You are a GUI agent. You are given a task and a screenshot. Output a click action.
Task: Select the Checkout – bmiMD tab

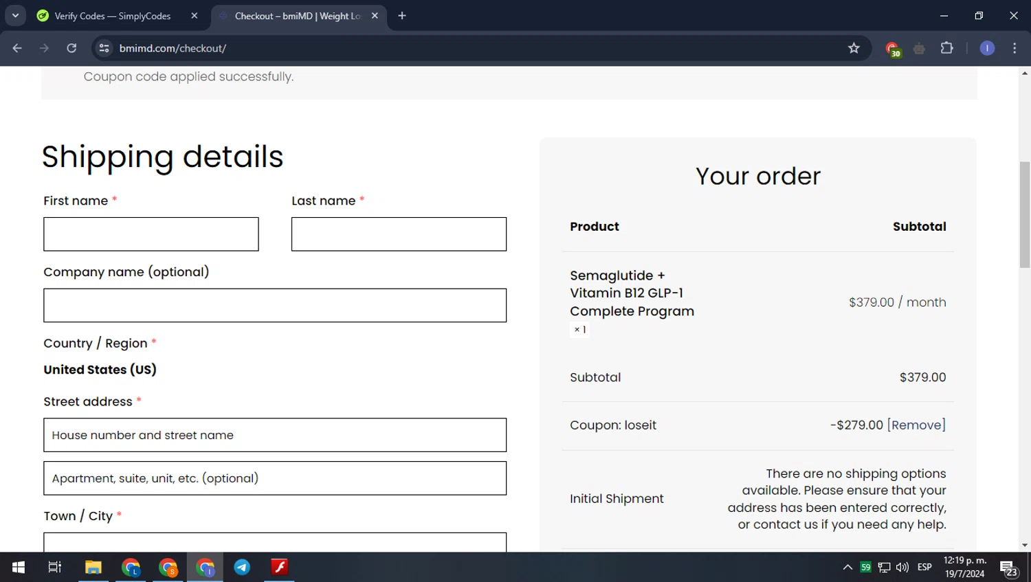298,15
